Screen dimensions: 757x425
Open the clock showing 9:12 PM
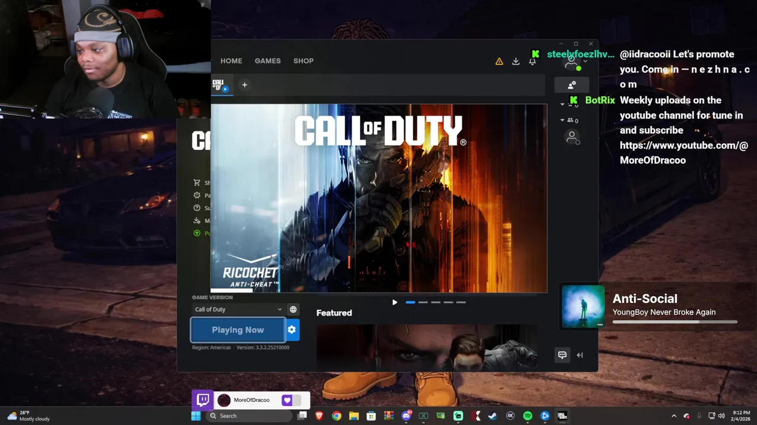pos(742,416)
